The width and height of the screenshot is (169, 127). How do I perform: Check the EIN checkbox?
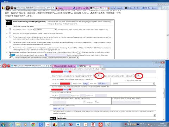tap(96, 102)
